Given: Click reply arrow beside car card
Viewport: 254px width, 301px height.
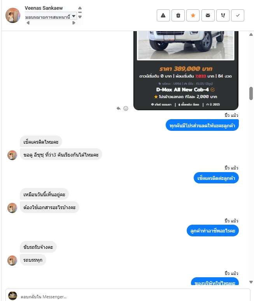Looking at the screenshot, I should coord(119,109).
